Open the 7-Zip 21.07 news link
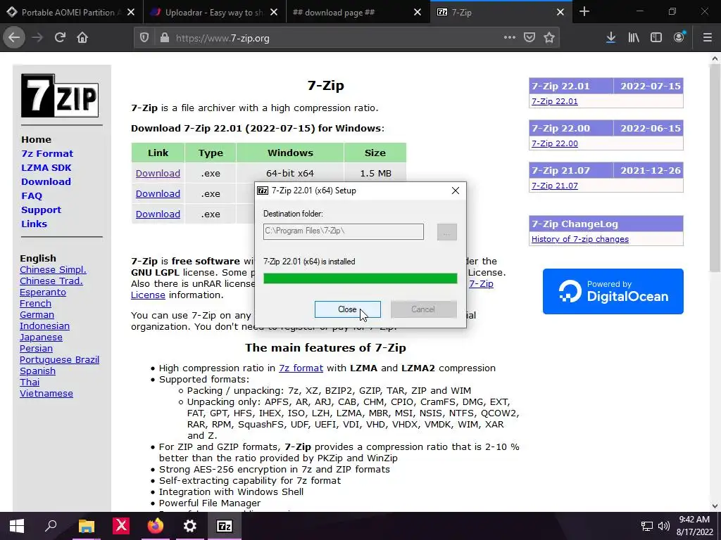Screen dimensions: 721x540 point(555,186)
